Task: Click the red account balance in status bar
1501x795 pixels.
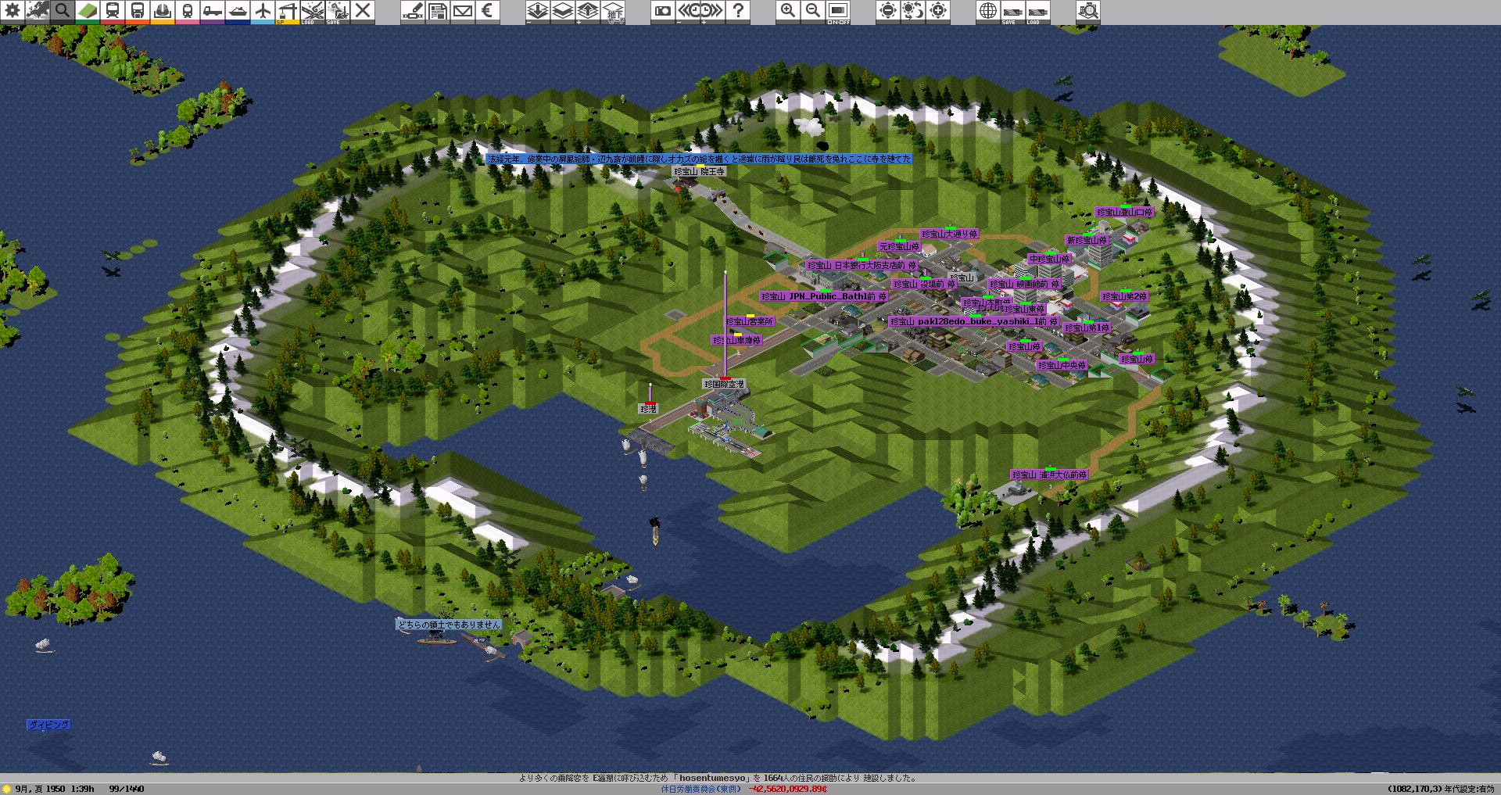Action: tap(788, 790)
